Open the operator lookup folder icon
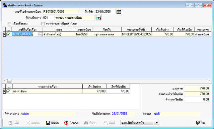Viewport: 214px width, 129px height. 98,18
